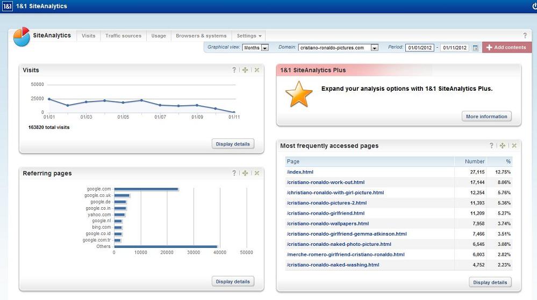Click the Add contents button

pyautogui.click(x=506, y=47)
